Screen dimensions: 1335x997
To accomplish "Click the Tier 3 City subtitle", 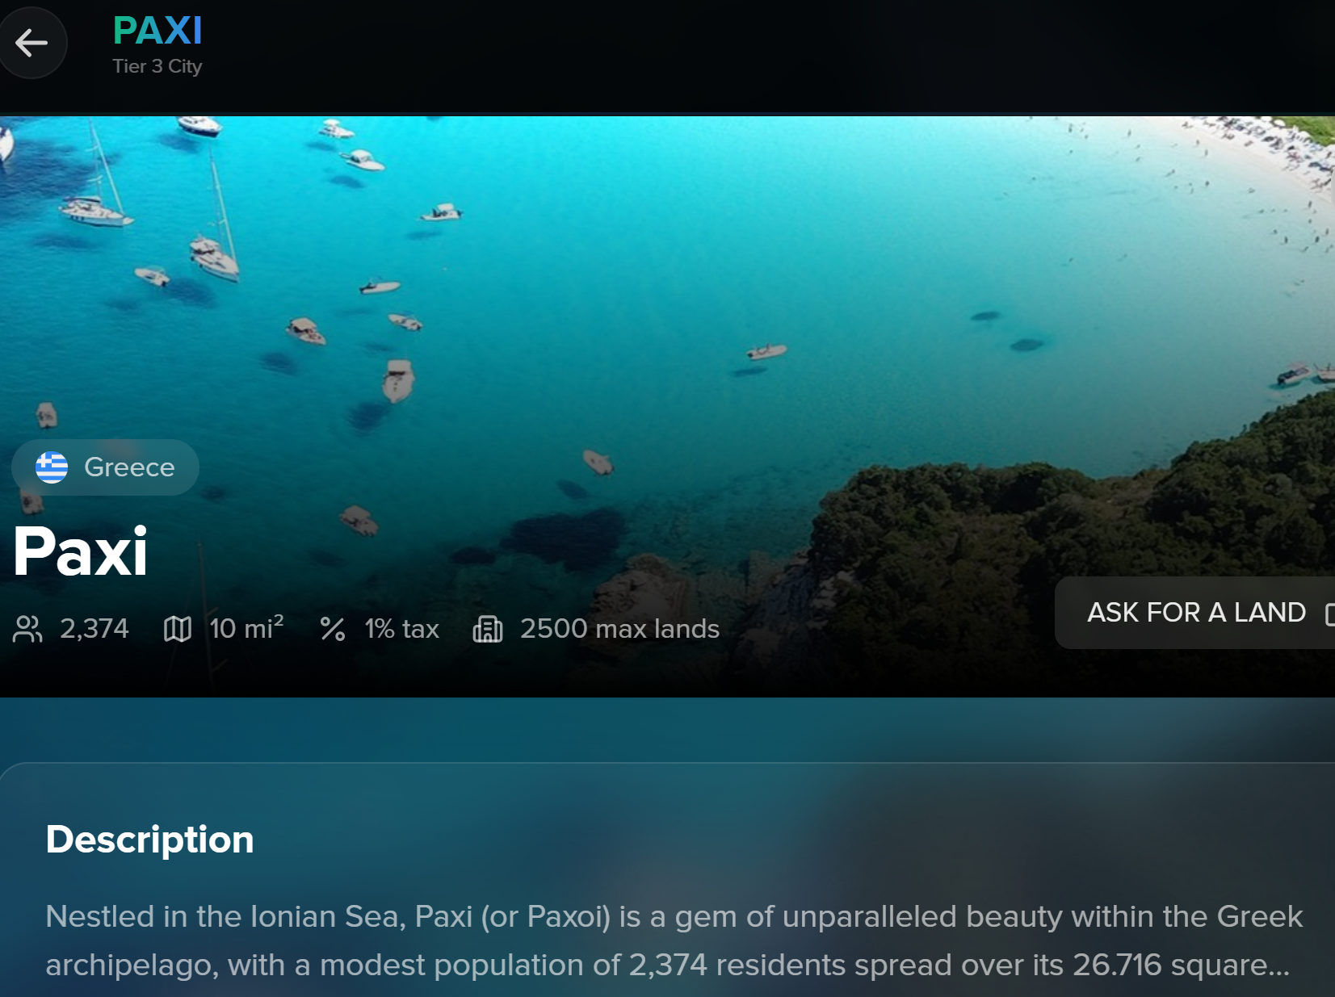I will point(157,66).
